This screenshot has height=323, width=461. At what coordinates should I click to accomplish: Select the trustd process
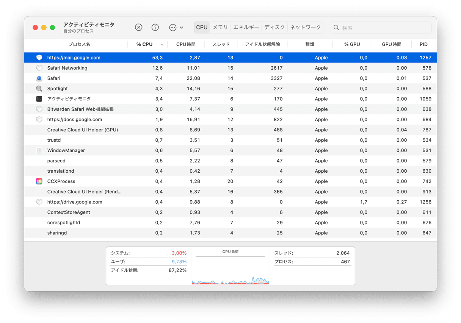[54, 140]
